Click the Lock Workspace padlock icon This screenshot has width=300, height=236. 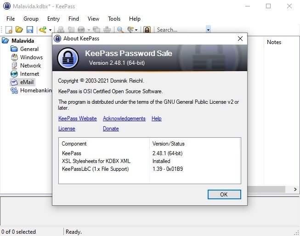click(x=147, y=30)
